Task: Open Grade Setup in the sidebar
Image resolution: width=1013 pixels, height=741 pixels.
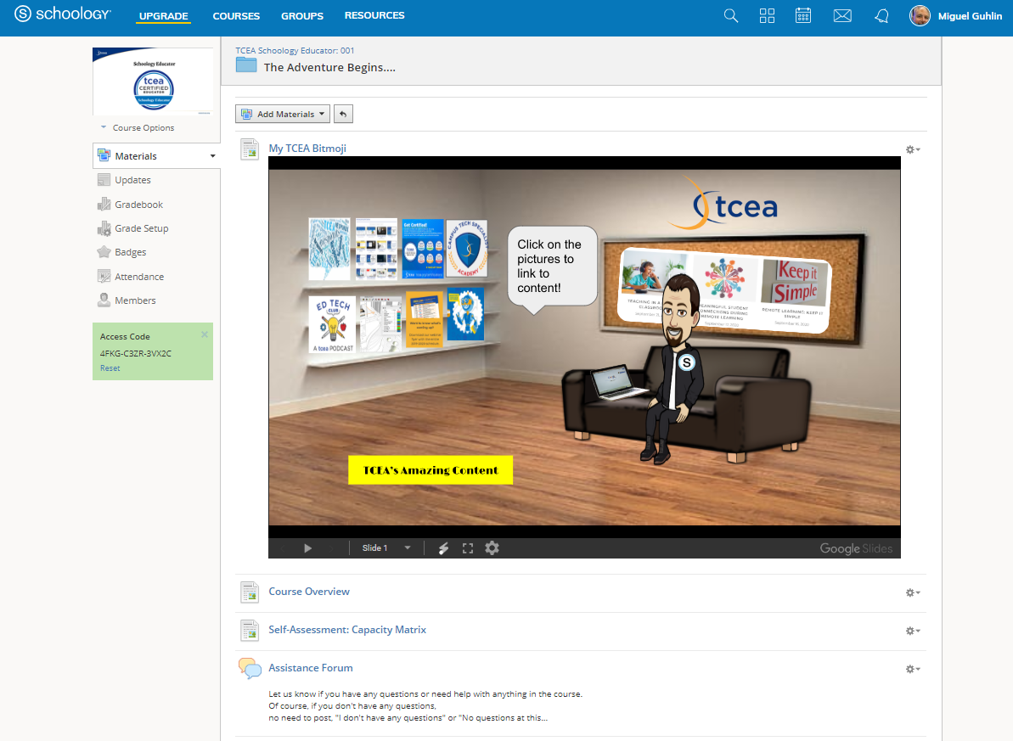Action: tap(142, 228)
